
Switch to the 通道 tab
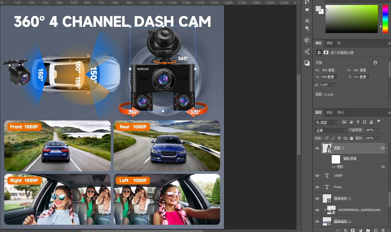(x=329, y=112)
